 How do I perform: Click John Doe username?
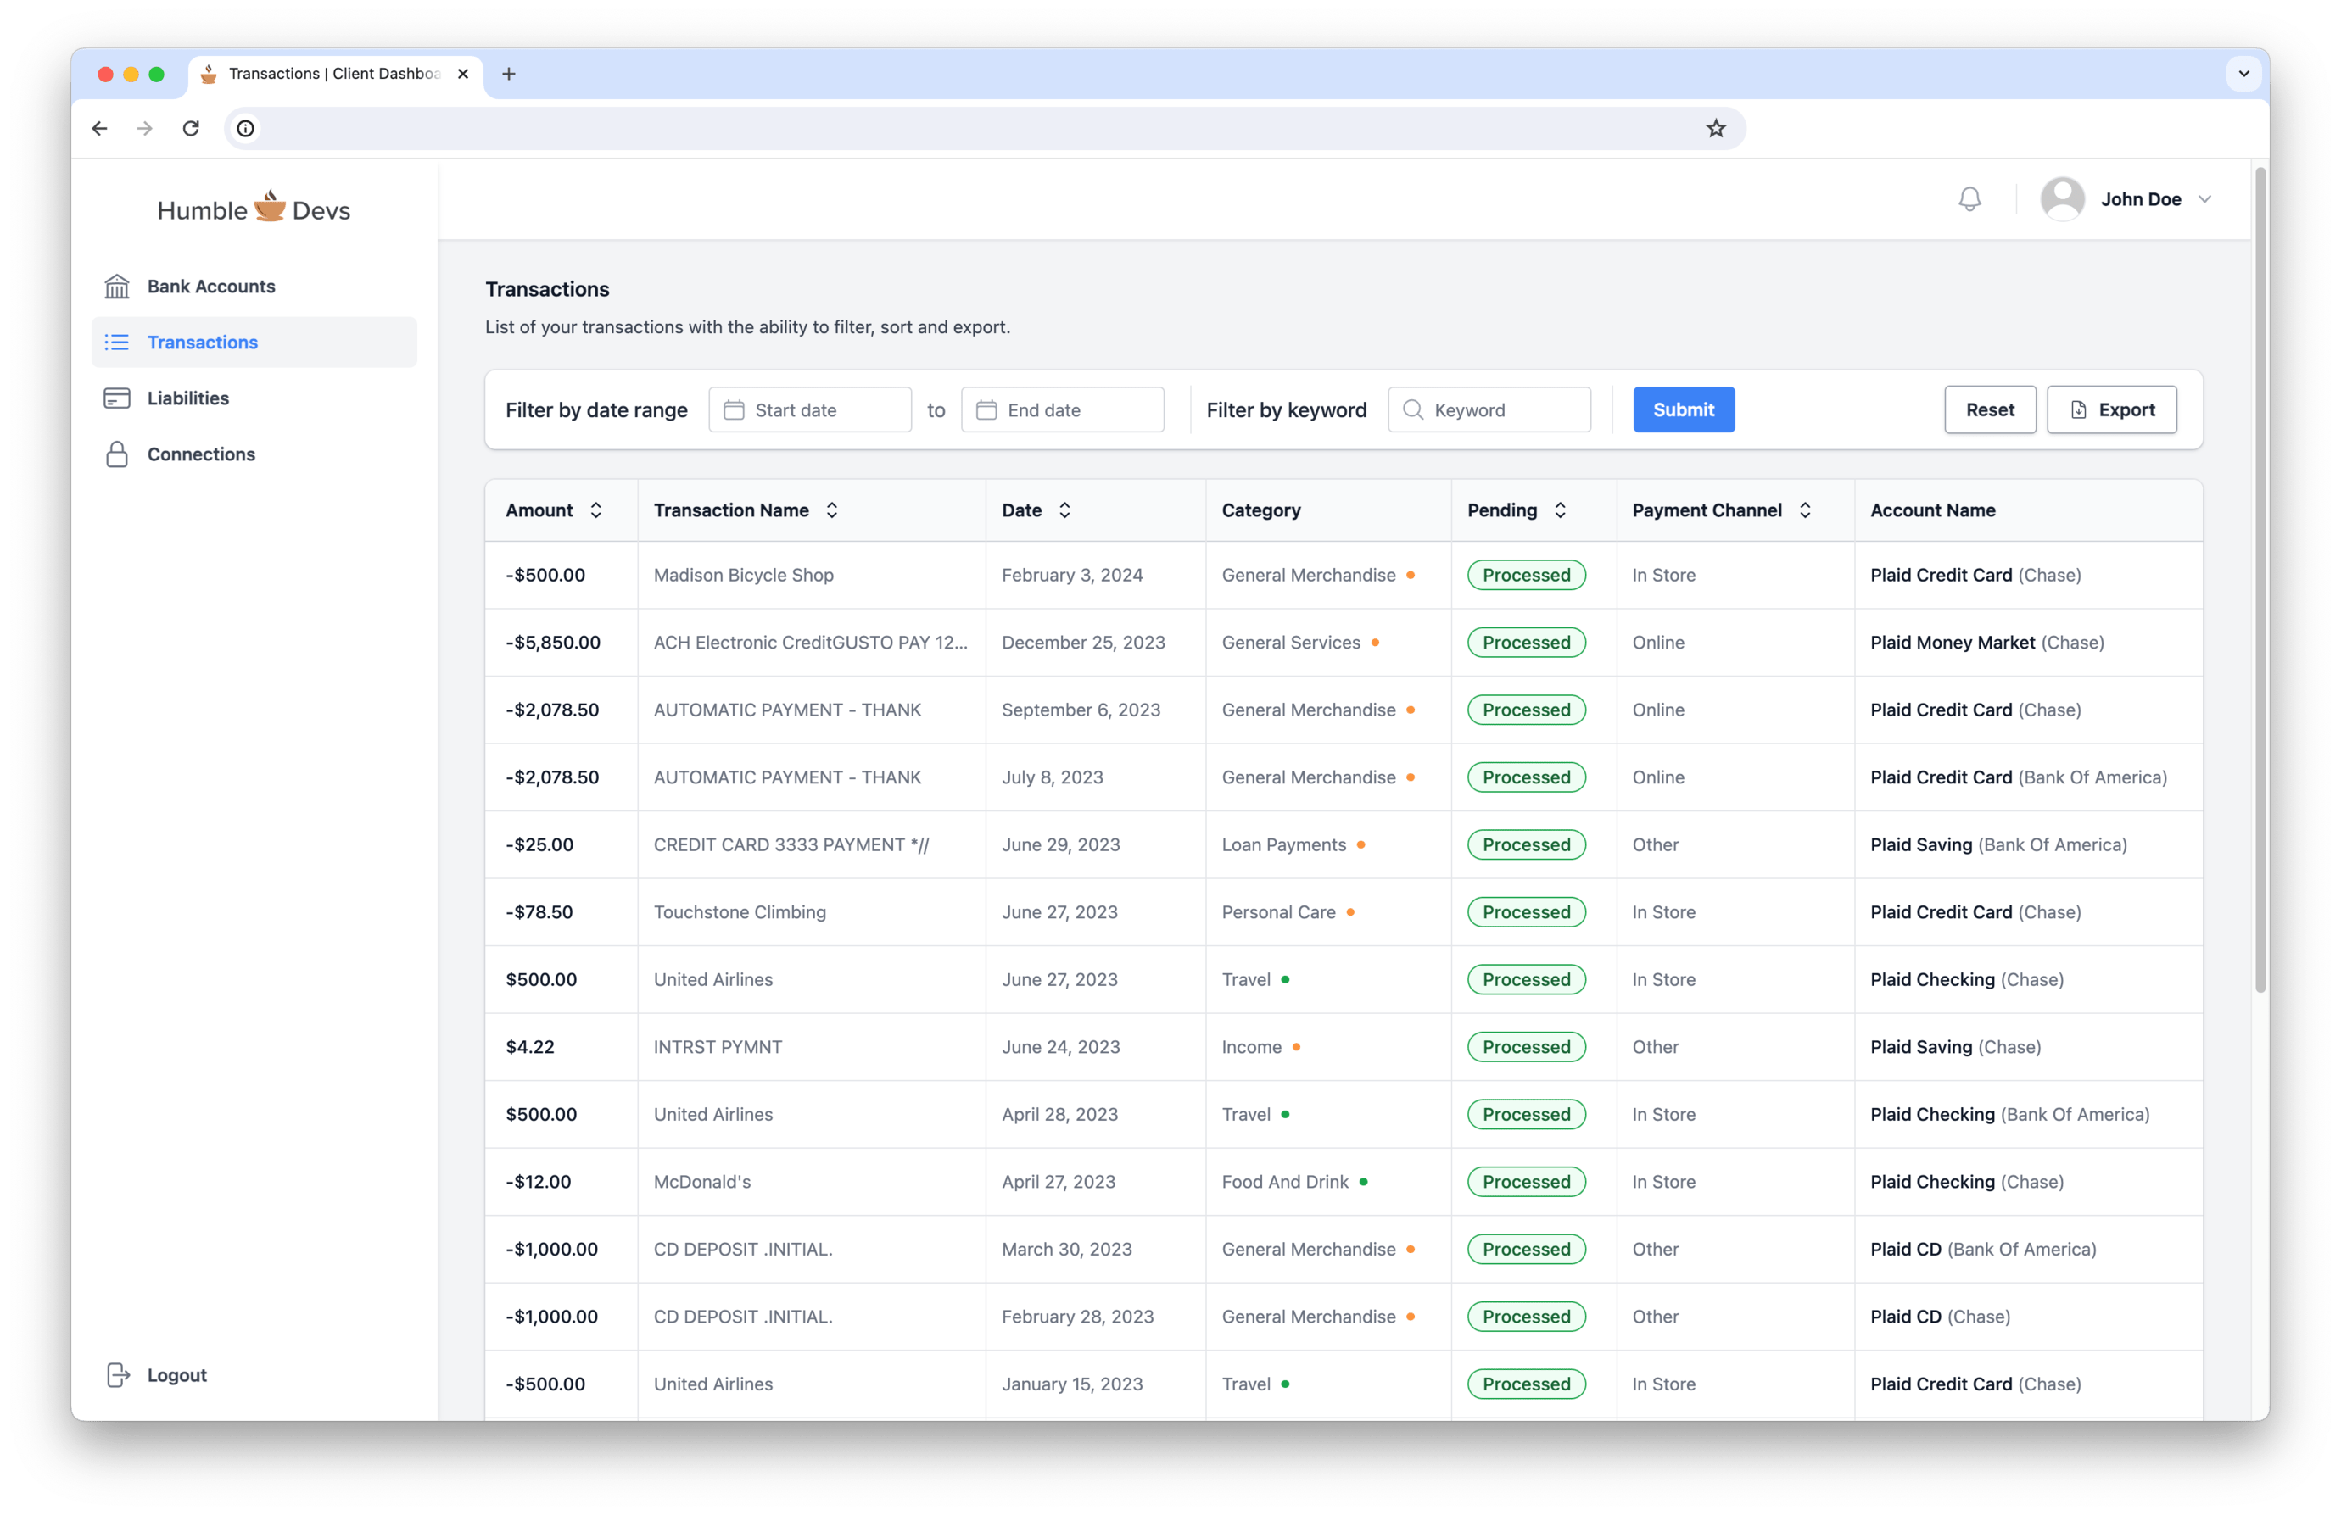[x=2140, y=199]
